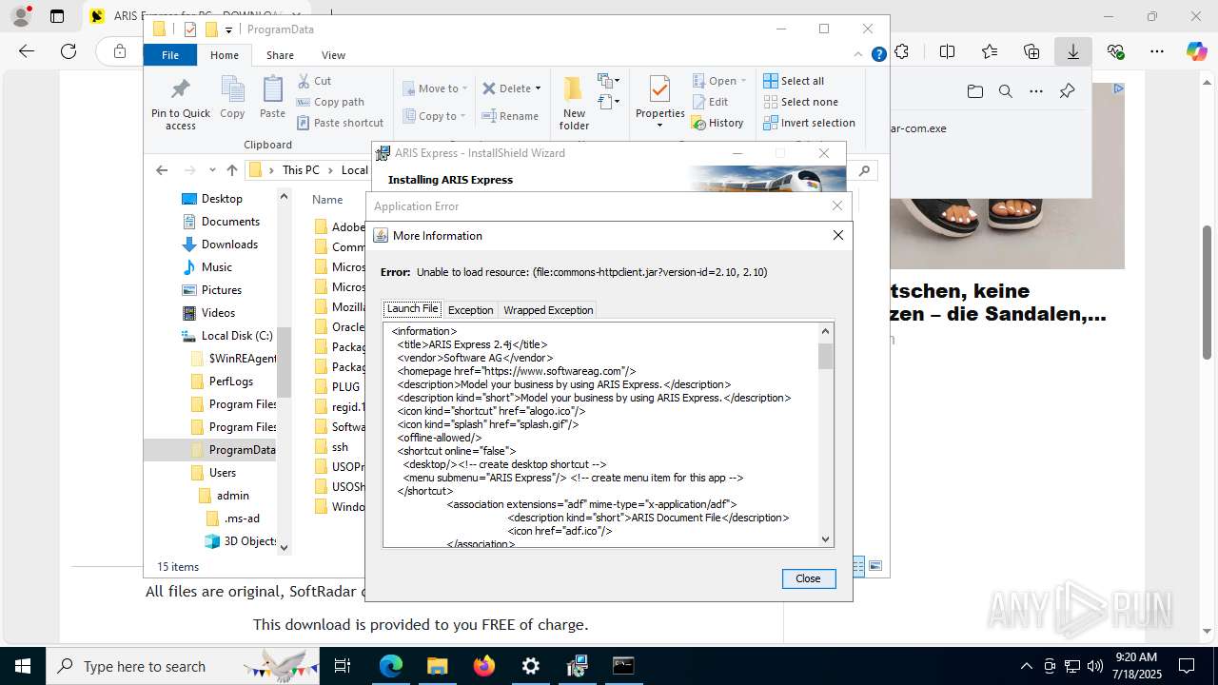Select the Launch File tab

point(412,308)
